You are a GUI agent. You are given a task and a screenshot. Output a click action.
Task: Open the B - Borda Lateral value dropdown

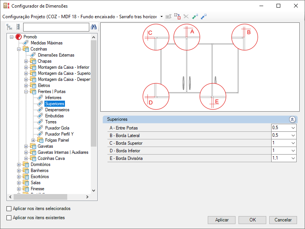pyautogui.click(x=293, y=136)
